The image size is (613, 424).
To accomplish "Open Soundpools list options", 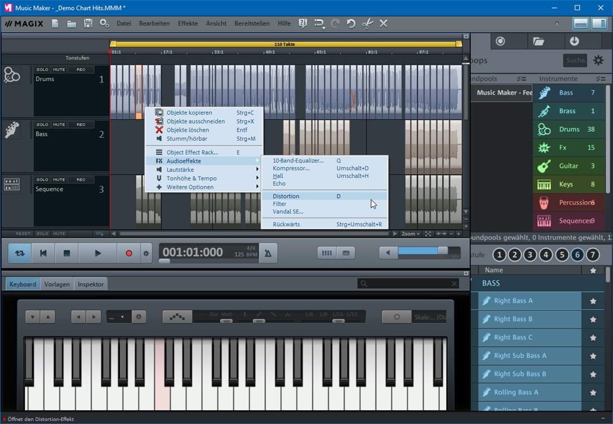I will coord(521,79).
